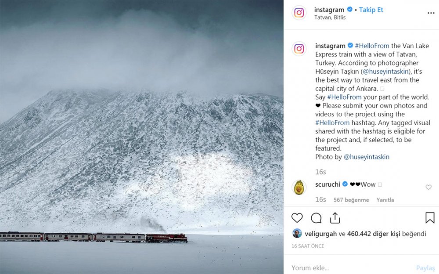The height and width of the screenshot is (274, 439).
Task: Like the post with the heart icon
Action: pos(297,218)
